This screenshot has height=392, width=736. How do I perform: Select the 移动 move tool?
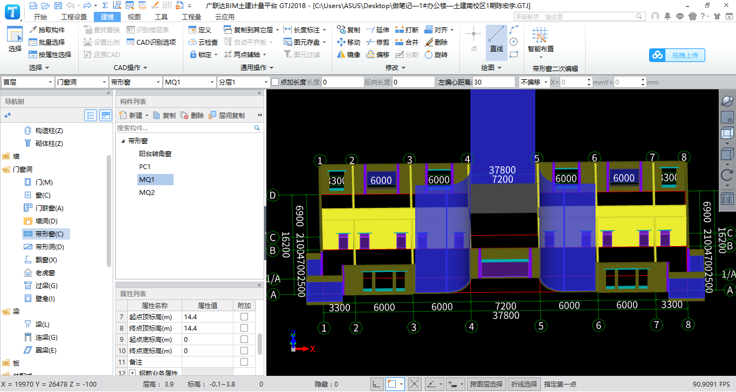click(x=348, y=42)
